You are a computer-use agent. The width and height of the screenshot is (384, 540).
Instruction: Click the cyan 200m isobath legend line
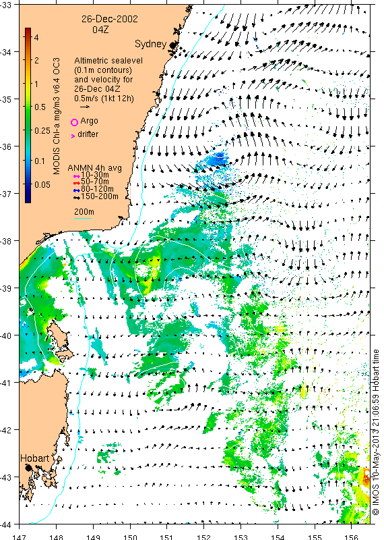[x=83, y=218]
